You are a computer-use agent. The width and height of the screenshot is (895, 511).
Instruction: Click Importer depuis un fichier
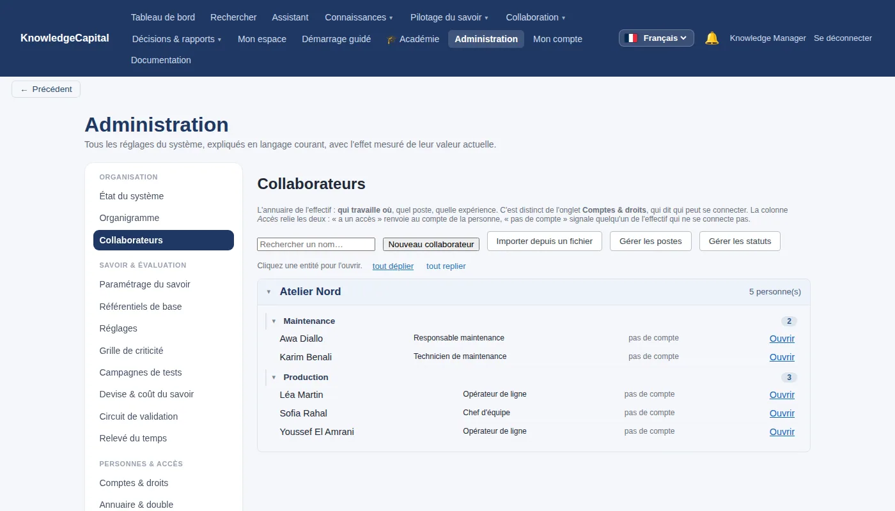tap(545, 241)
